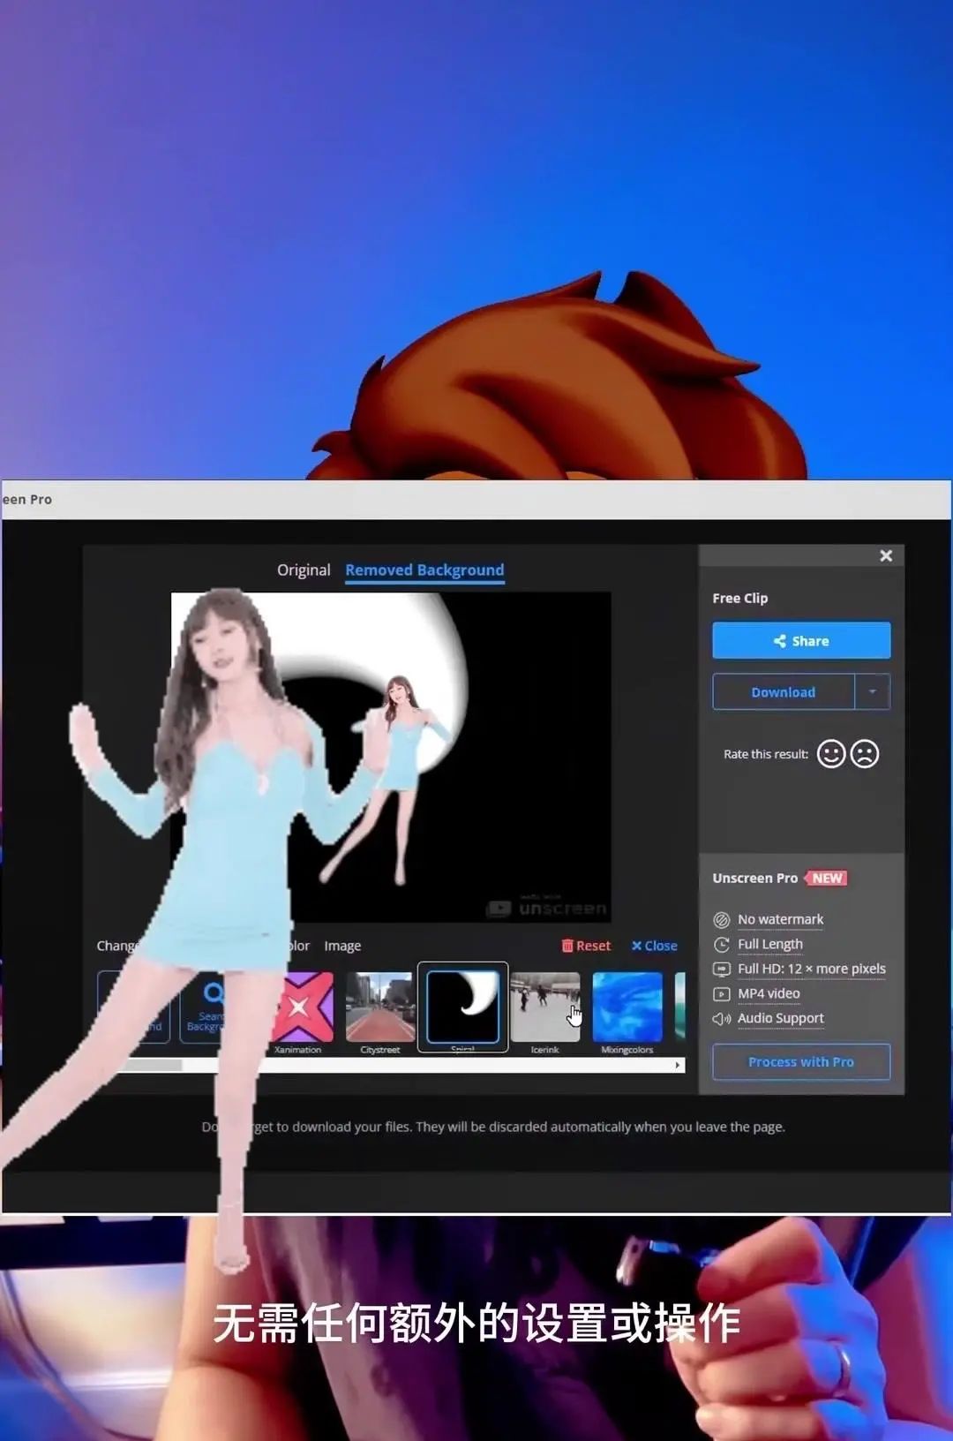Pick the Icerink background thumbnail

pos(544,1007)
